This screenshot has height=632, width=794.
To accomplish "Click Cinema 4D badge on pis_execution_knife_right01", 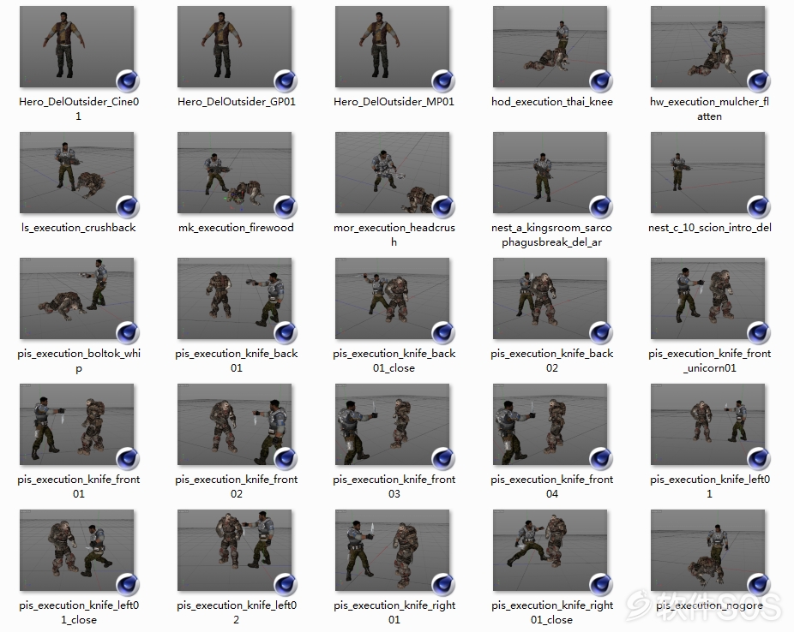I will 443,585.
